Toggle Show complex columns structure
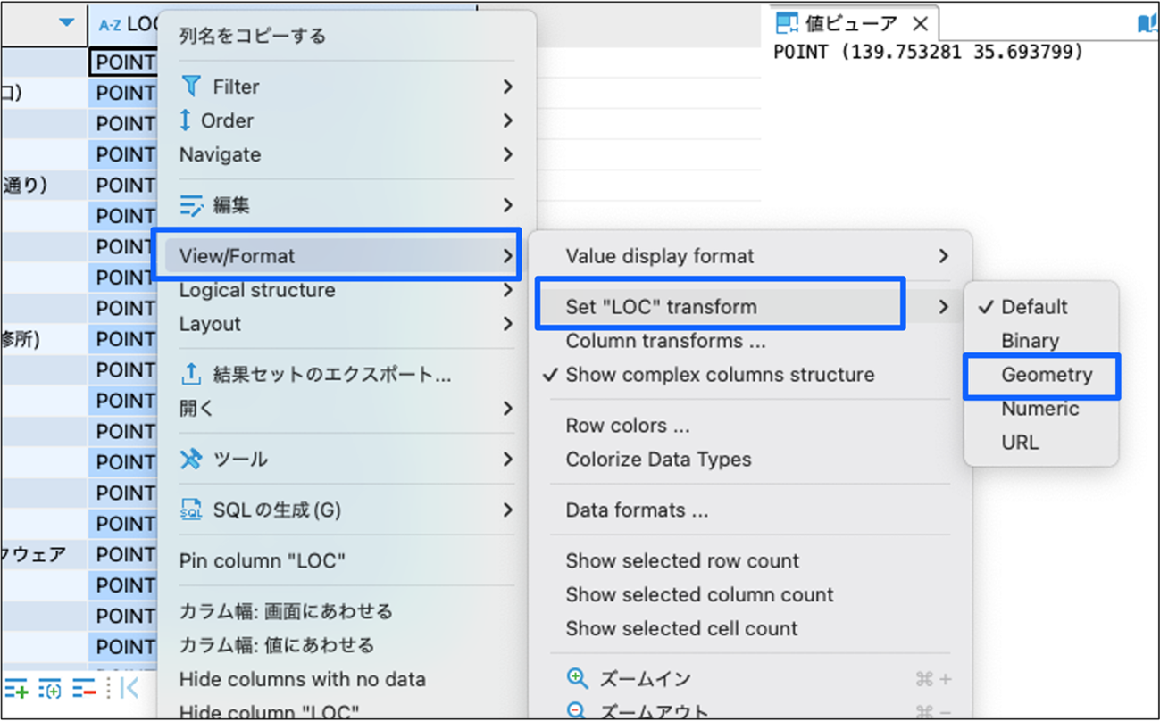 720,375
